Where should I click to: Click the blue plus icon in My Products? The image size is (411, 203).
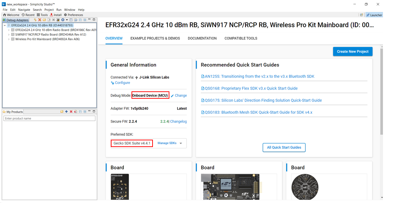pos(66,112)
